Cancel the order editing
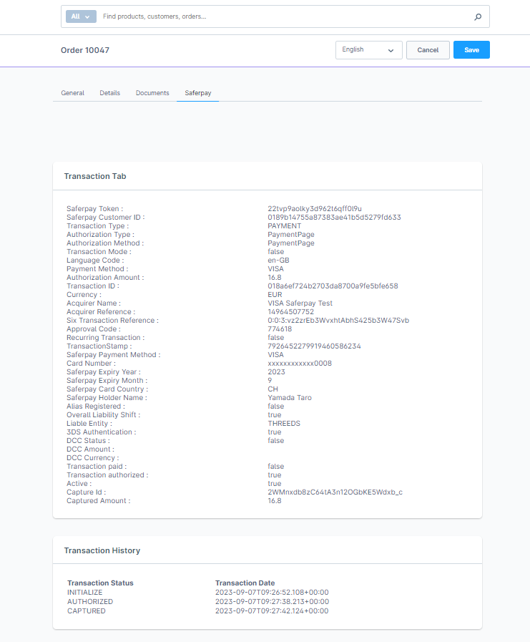This screenshot has height=642, width=530. point(428,50)
